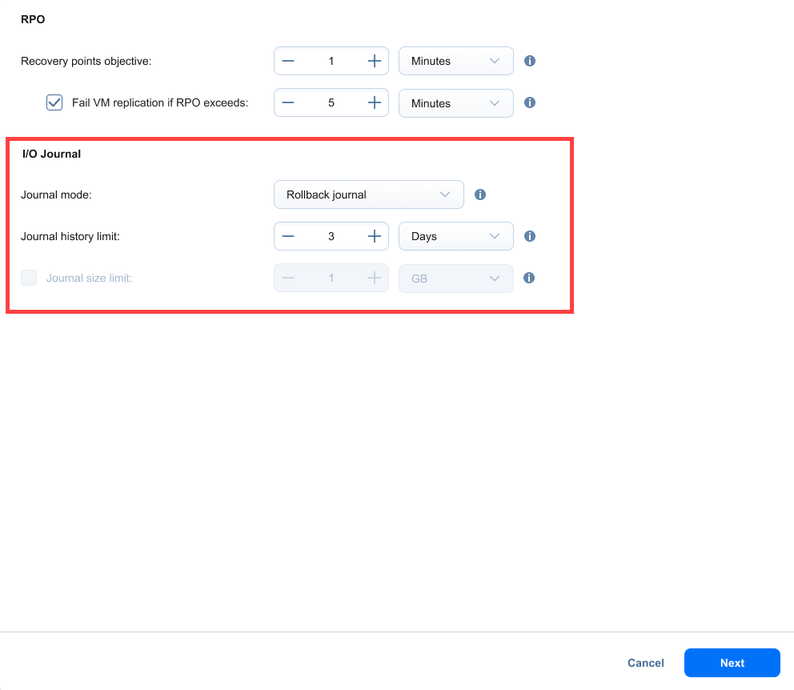Open Recovery points objective Minutes unit dropdown
This screenshot has width=794, height=690.
point(455,61)
